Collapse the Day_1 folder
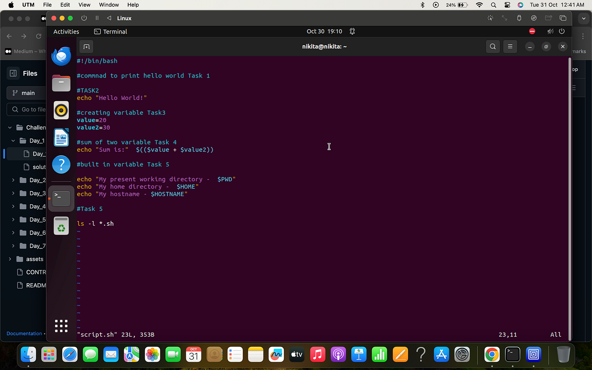592x370 pixels. point(13,140)
